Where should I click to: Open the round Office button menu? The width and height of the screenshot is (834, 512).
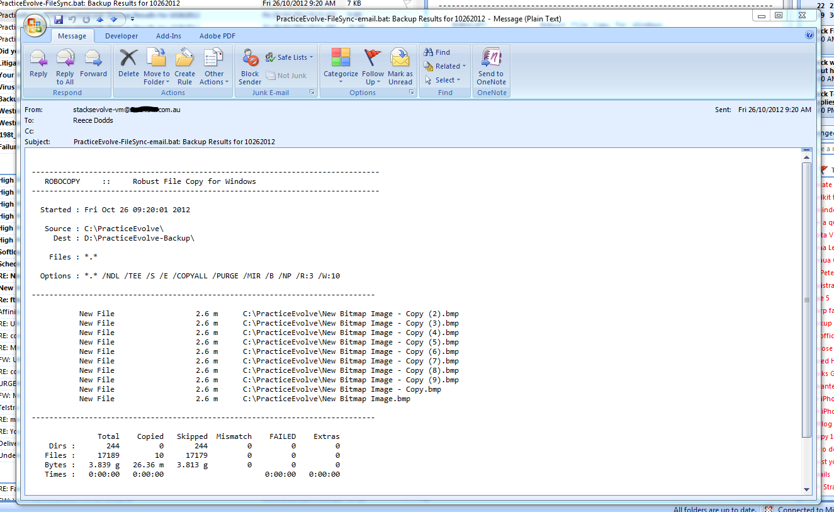point(35,26)
